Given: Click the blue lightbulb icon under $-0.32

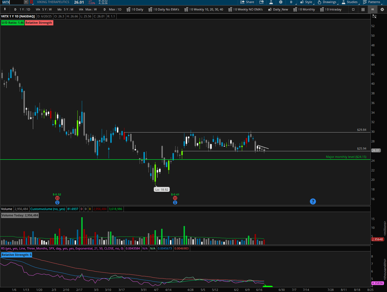Looking at the screenshot, I should 57,203.
